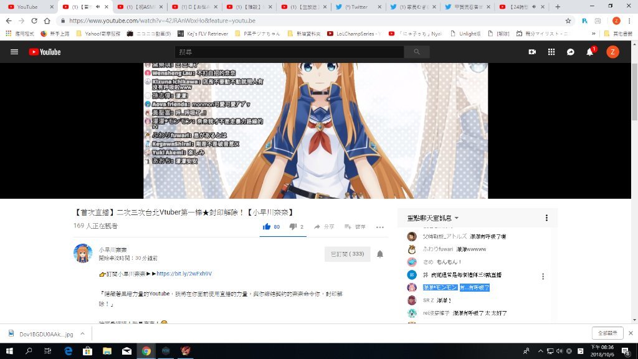Viewport: 638px width, 359px height.
Task: Open the YouTube apps grid icon
Action: pyautogui.click(x=551, y=52)
